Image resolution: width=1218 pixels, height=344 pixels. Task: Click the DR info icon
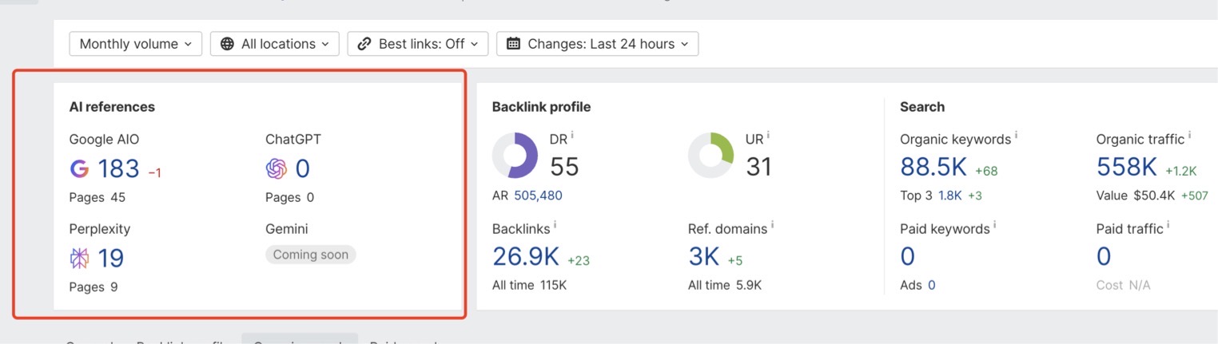click(572, 136)
